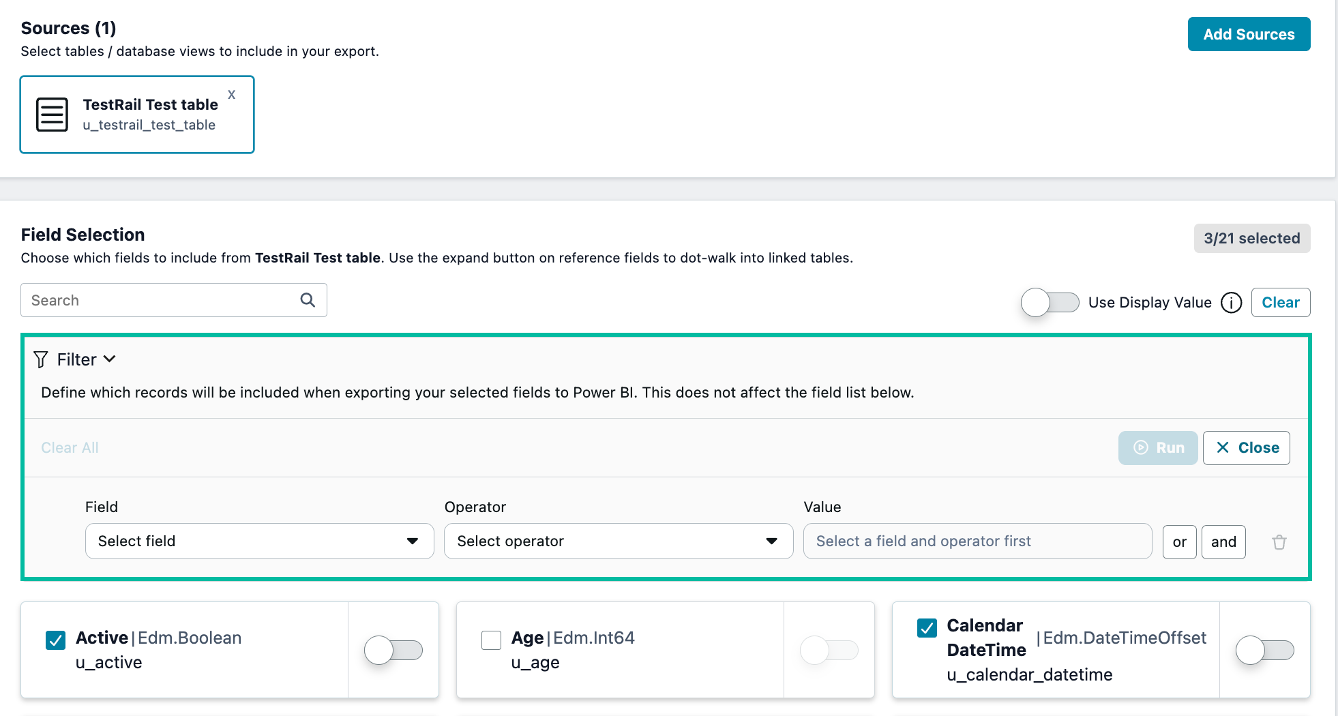Add an 'or' condition
The height and width of the screenshot is (716, 1338).
pos(1180,542)
